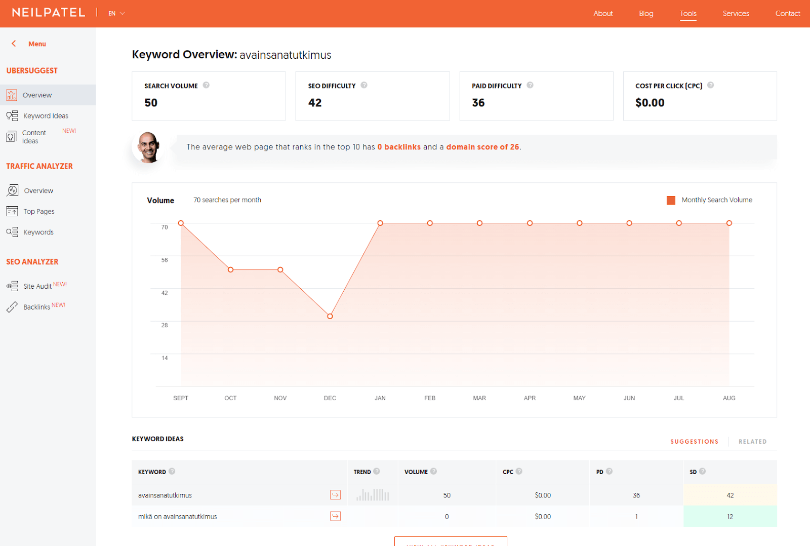Open Top Pages in sidebar

coord(39,212)
